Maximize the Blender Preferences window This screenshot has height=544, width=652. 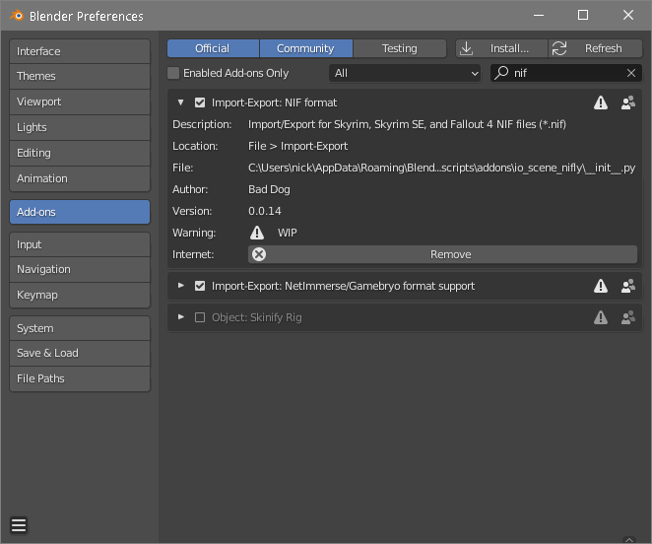coord(583,16)
